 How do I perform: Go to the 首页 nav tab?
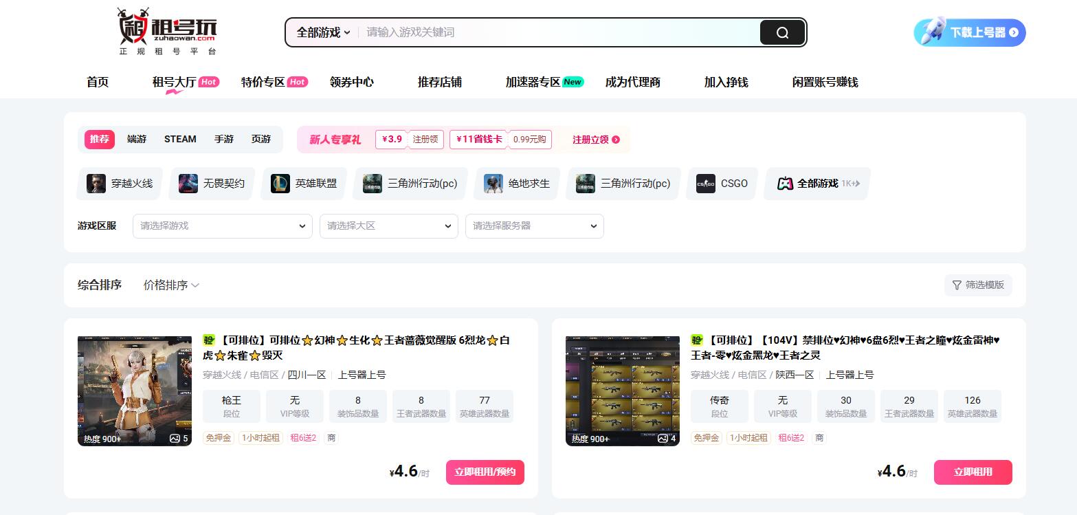98,82
